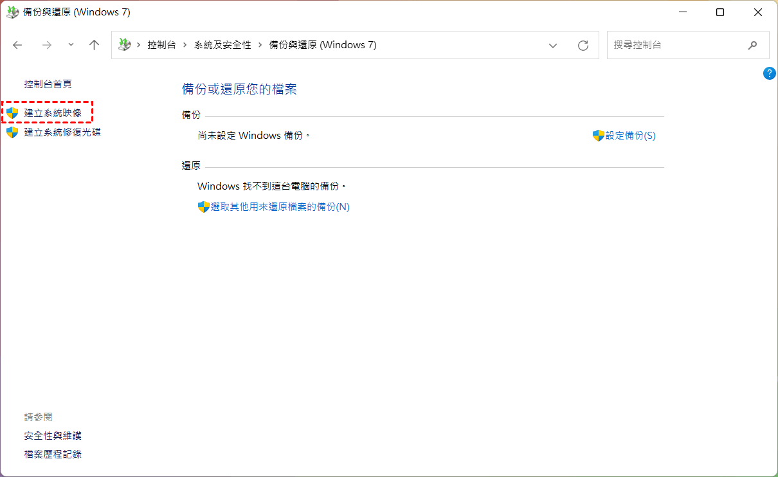Screen dimensions: 778x477
Task: Open help with the blue question mark
Action: (770, 73)
